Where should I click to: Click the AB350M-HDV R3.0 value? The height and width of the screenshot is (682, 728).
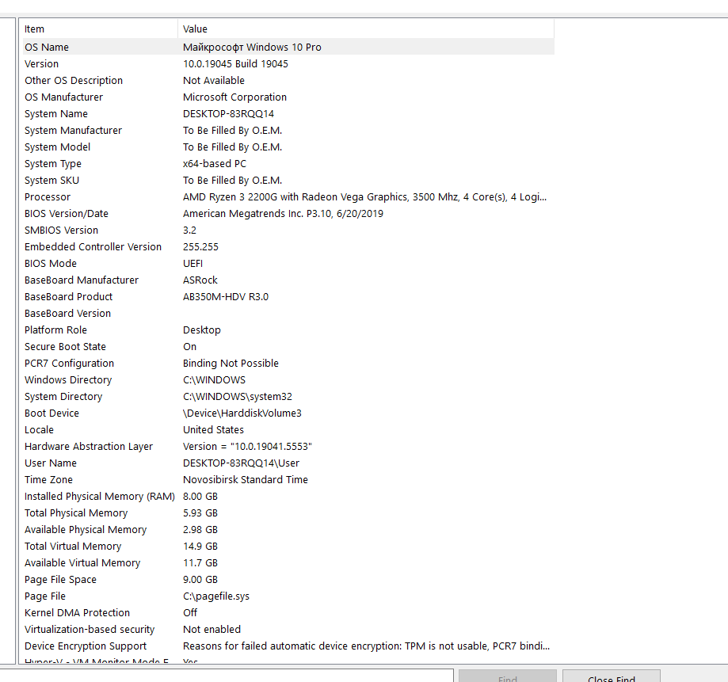[226, 297]
